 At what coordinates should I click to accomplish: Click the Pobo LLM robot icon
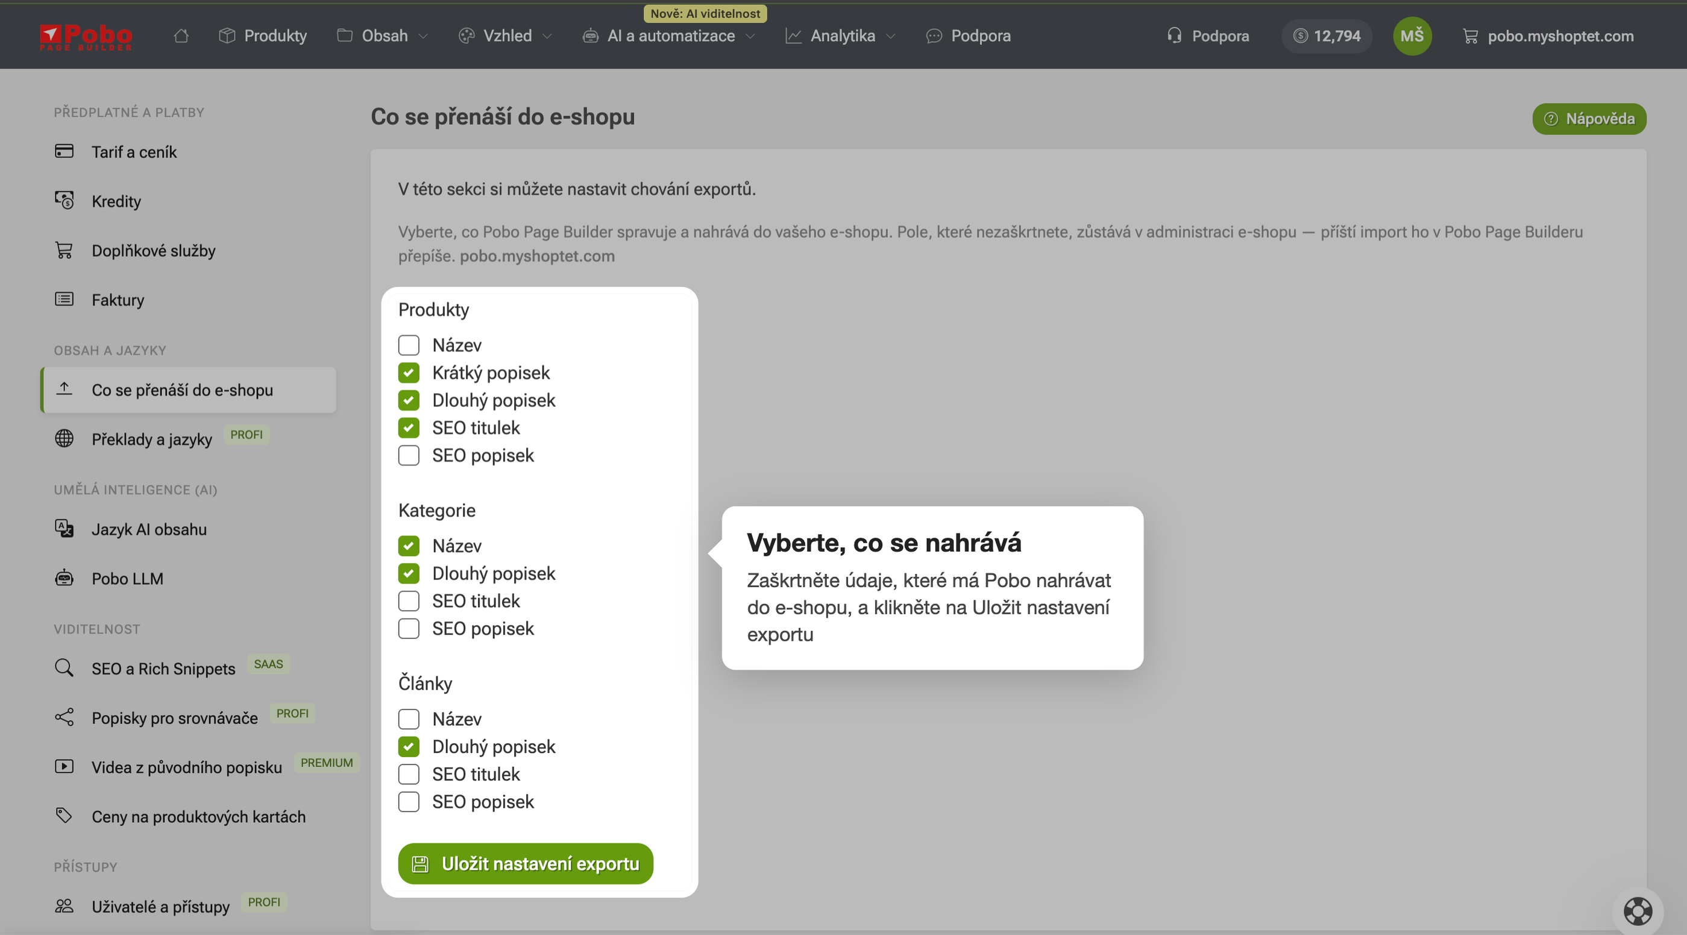click(64, 578)
